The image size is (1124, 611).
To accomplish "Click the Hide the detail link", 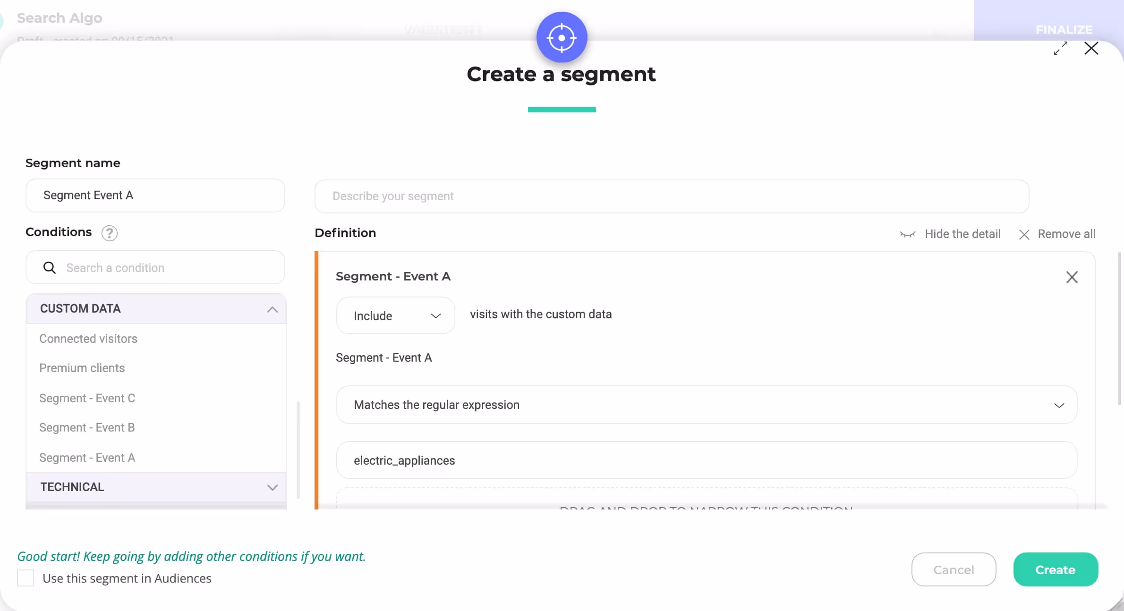I will click(962, 234).
